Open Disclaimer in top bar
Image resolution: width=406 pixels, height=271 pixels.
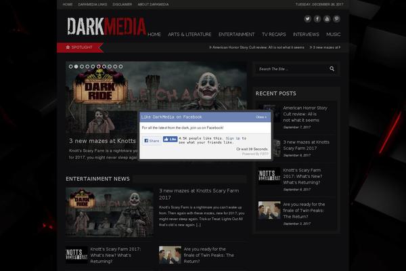(122, 5)
